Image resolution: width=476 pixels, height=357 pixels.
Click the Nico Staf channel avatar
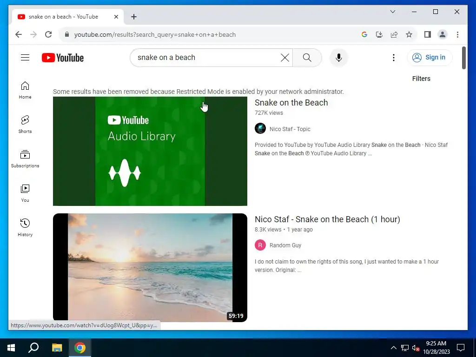(x=260, y=128)
